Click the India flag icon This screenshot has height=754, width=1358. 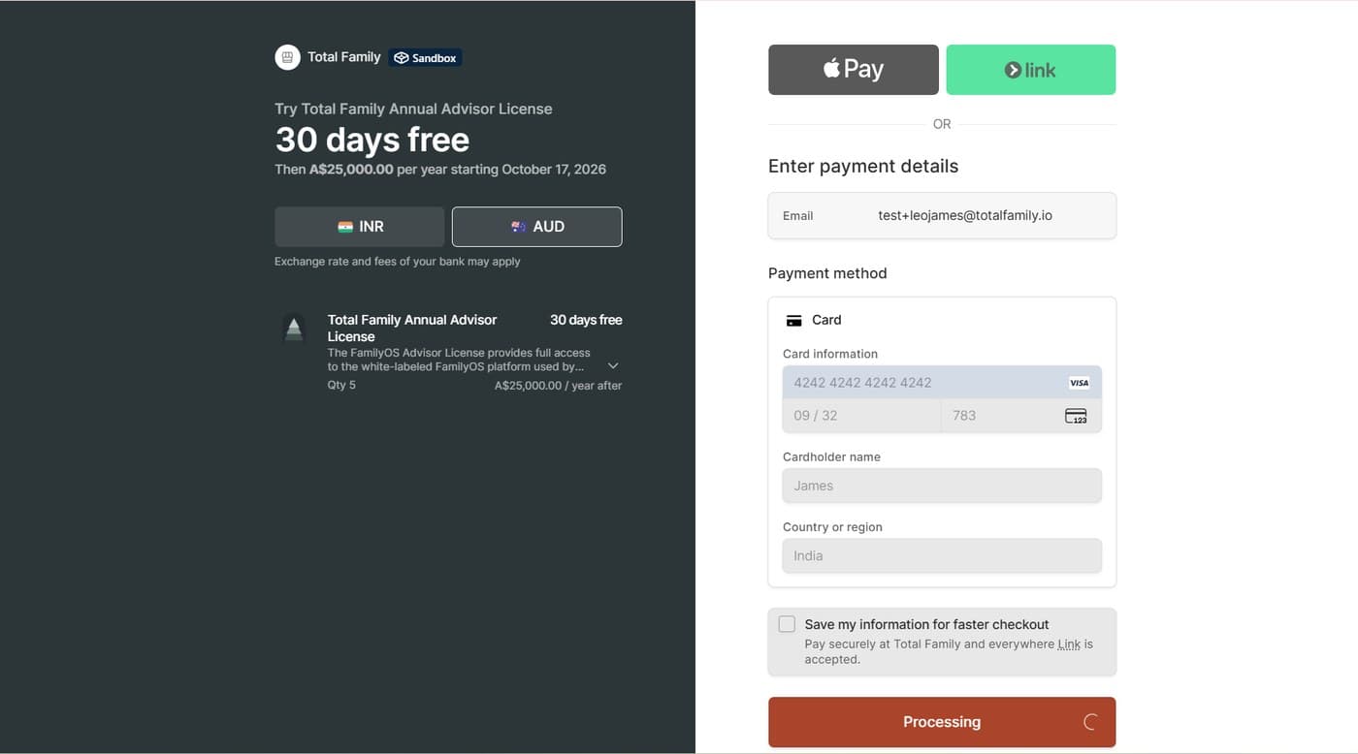coord(345,227)
